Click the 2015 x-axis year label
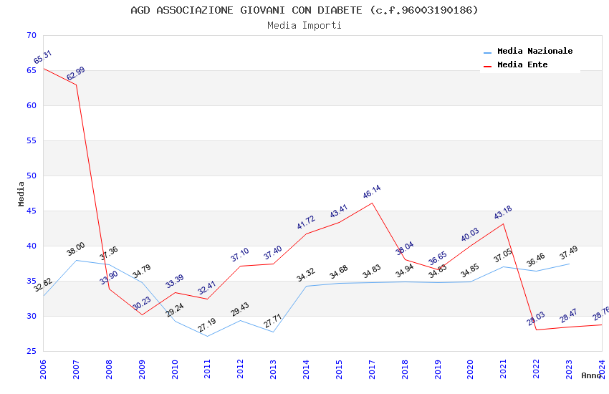This screenshot has width=609, height=394. 339,369
